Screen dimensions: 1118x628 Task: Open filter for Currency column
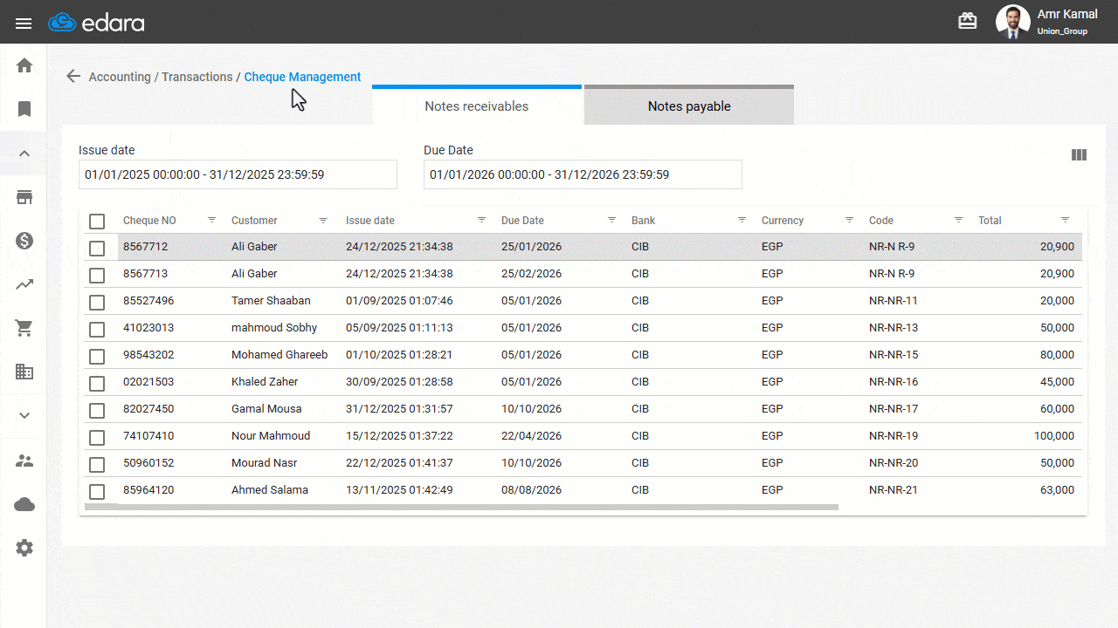pos(849,220)
